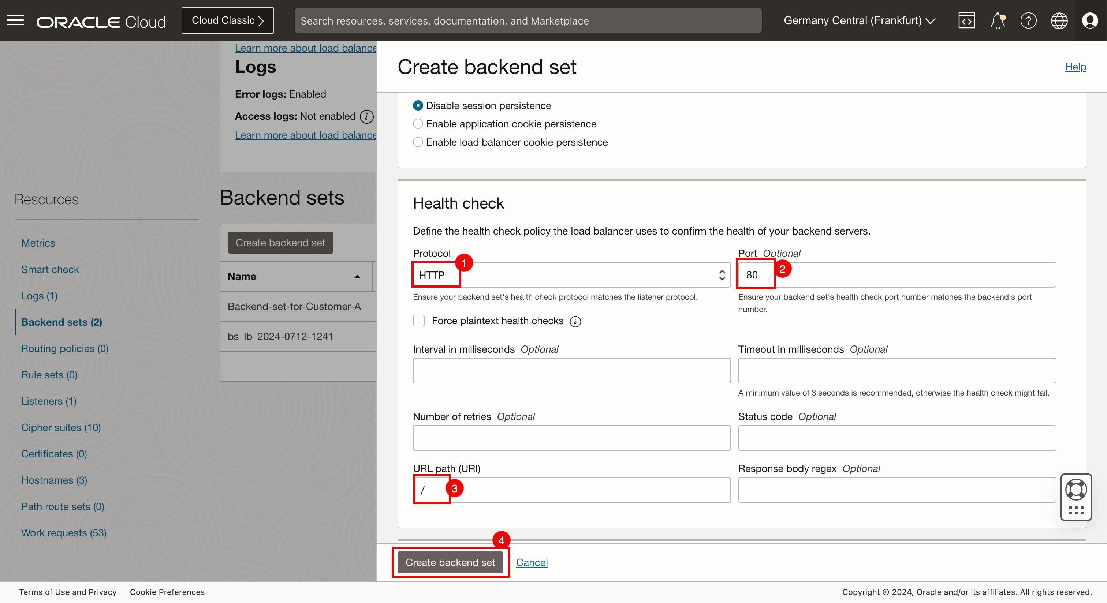
Task: Click the help question mark icon
Action: (x=1028, y=20)
